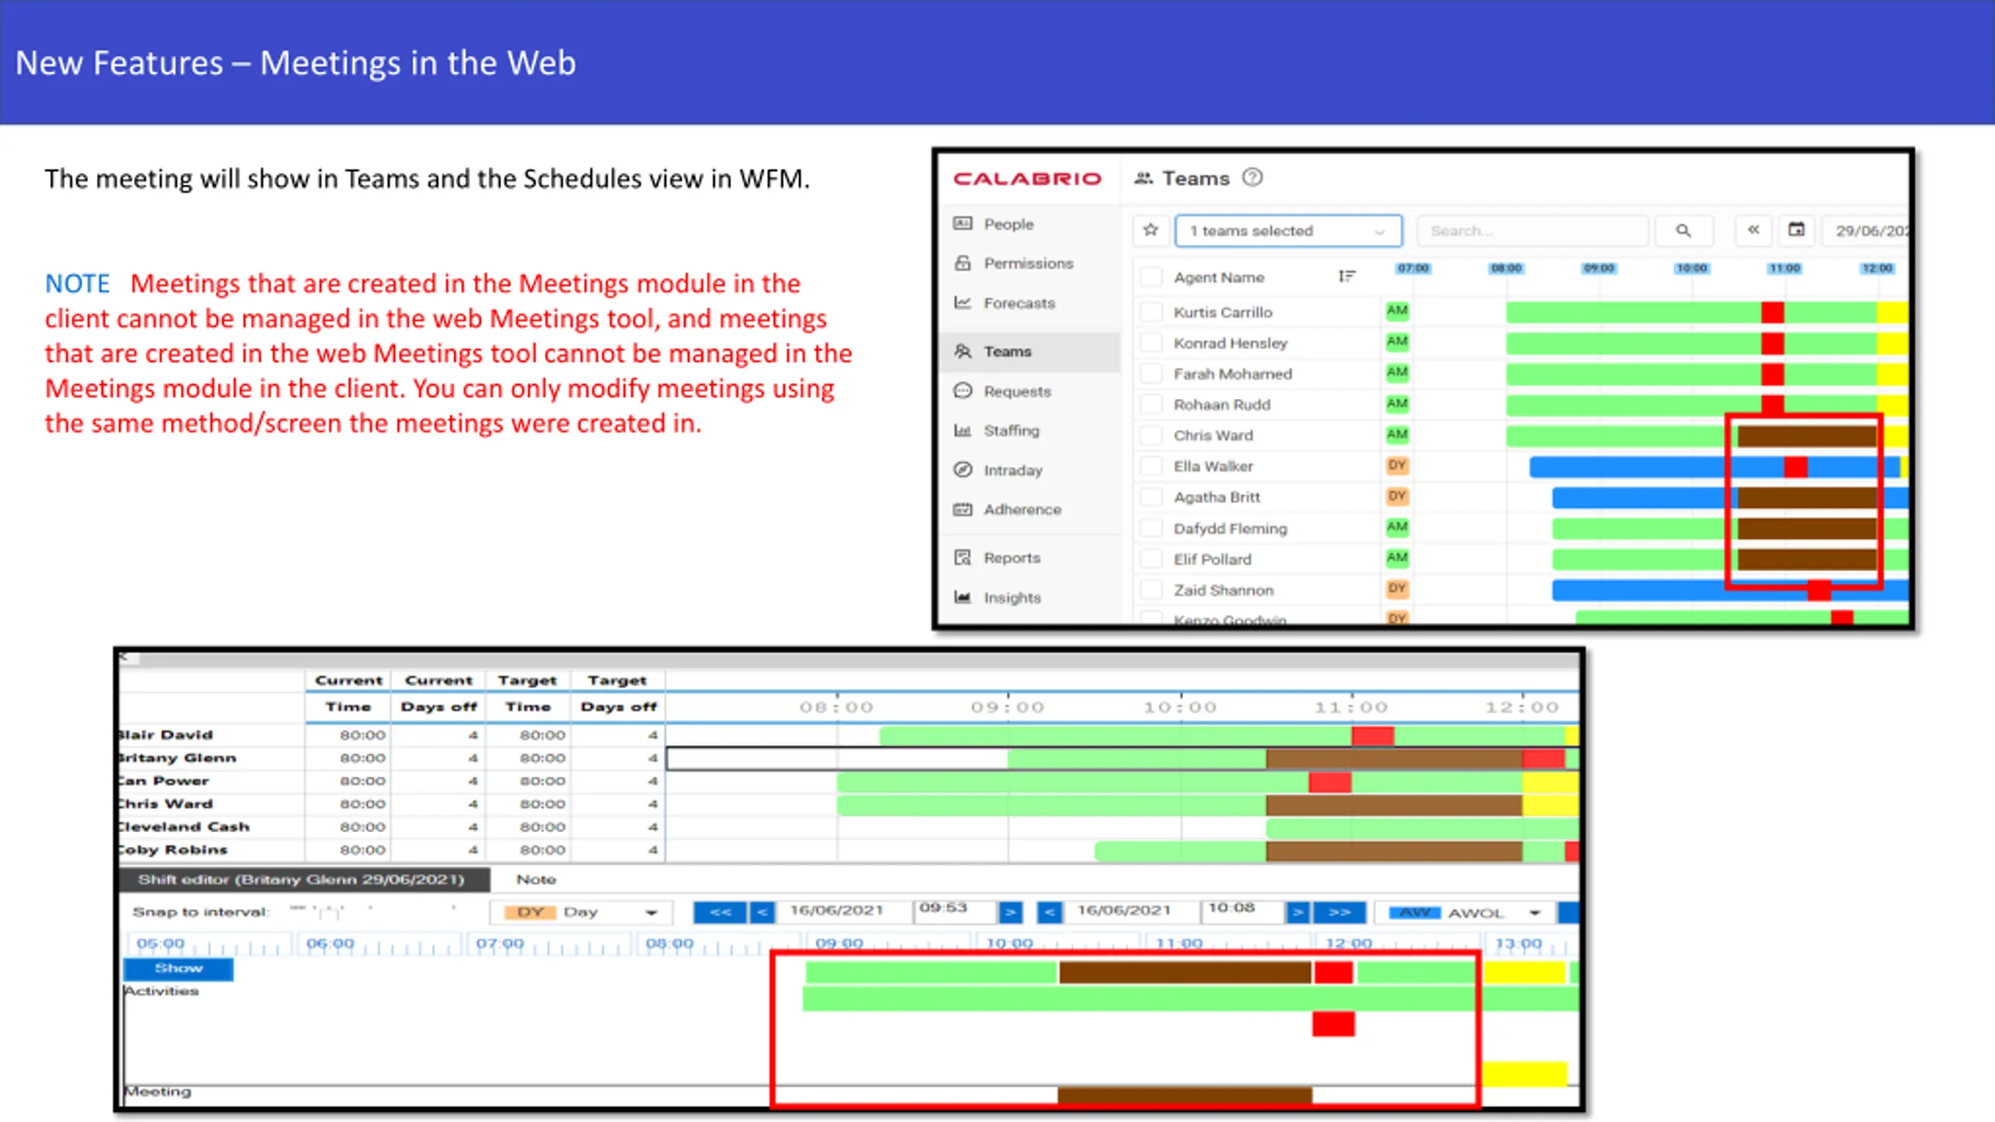Click the blue Show button
This screenshot has width=1995, height=1122.
click(178, 968)
